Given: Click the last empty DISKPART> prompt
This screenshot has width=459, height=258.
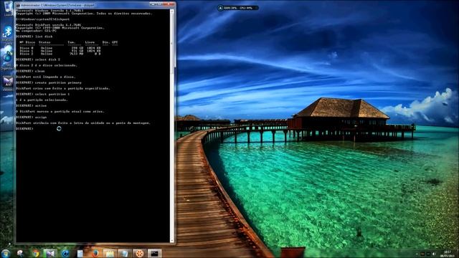Looking at the screenshot, I should point(24,129).
